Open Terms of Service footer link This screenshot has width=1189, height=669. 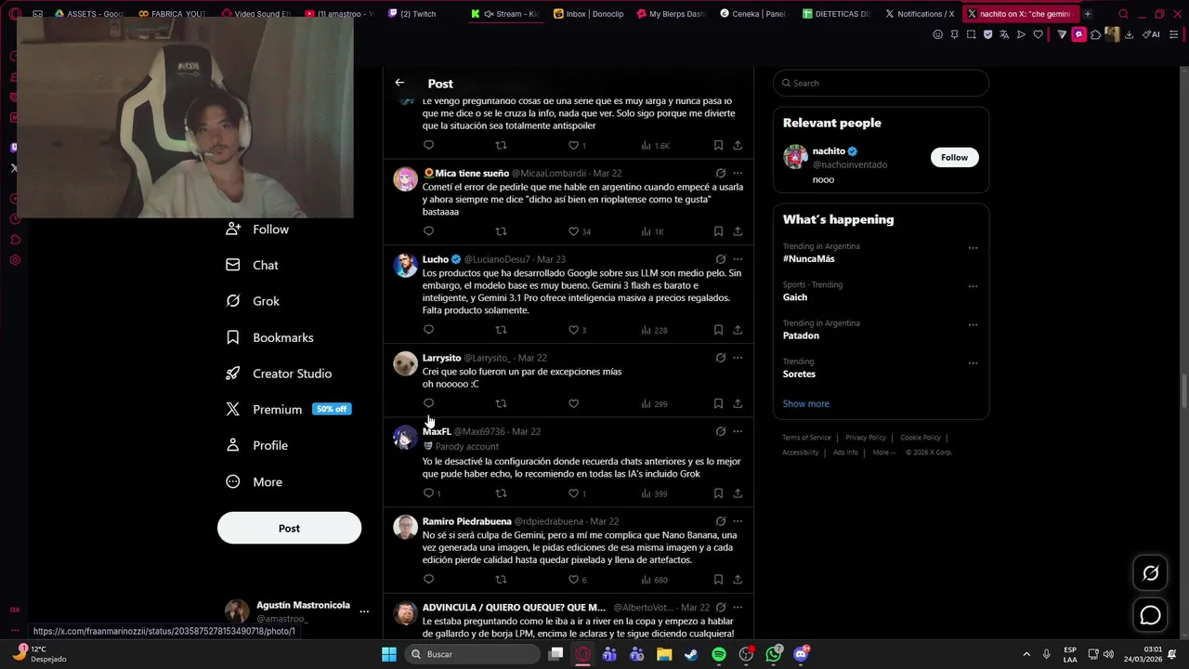point(806,438)
